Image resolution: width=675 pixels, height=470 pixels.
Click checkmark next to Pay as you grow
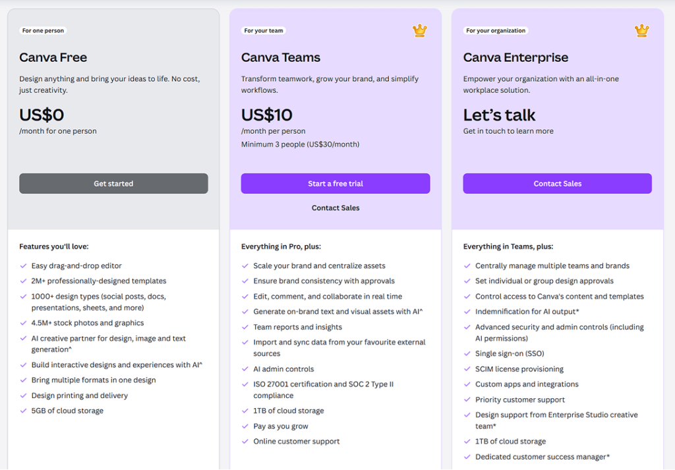(245, 426)
